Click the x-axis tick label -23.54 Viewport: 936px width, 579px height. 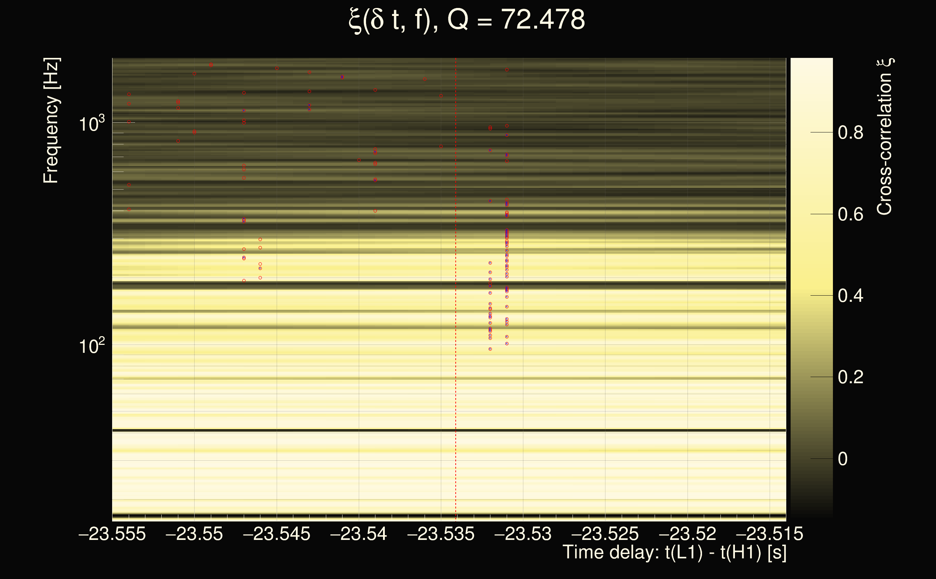click(x=358, y=534)
